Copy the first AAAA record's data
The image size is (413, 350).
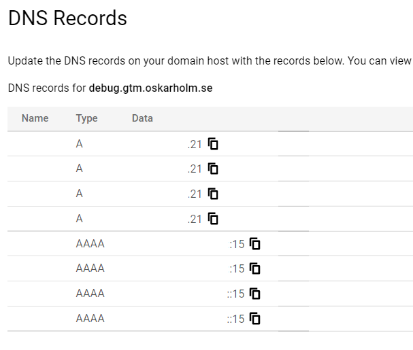pyautogui.click(x=255, y=243)
